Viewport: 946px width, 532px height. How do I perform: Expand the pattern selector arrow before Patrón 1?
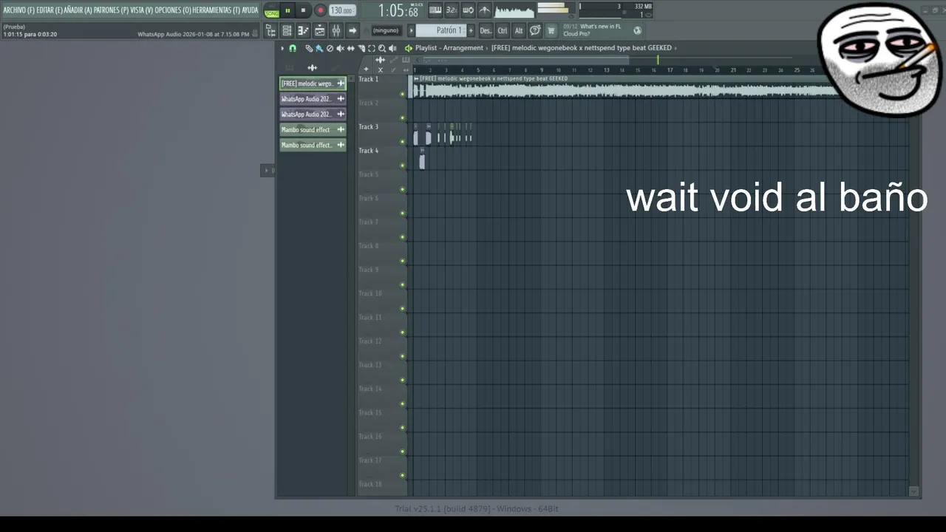click(x=412, y=30)
